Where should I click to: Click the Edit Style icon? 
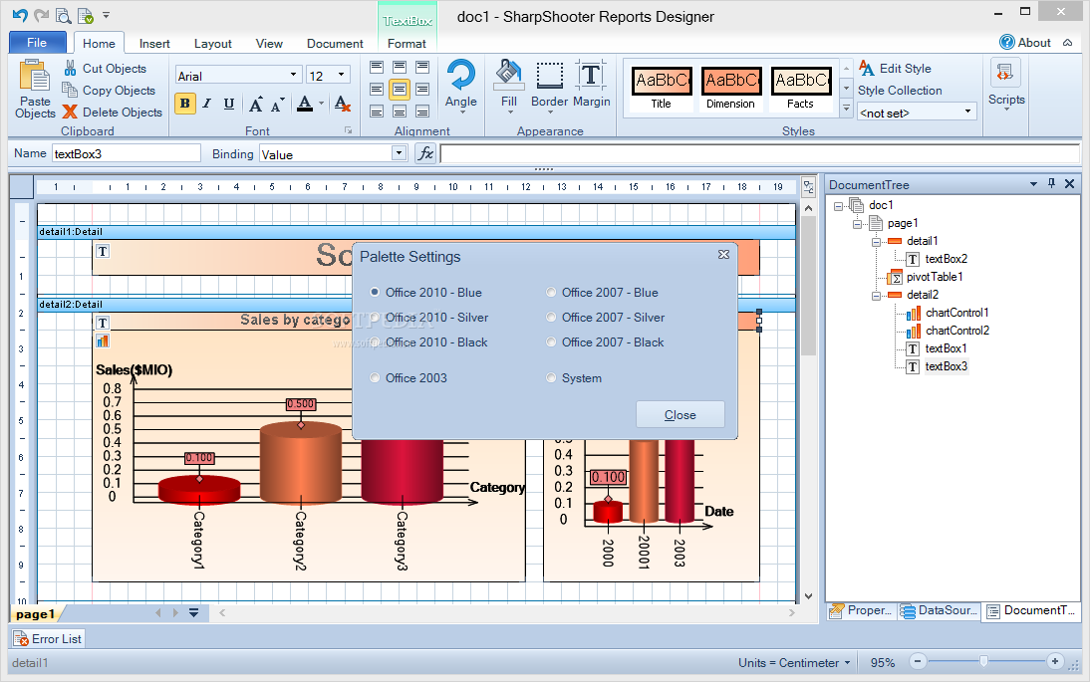click(x=867, y=68)
